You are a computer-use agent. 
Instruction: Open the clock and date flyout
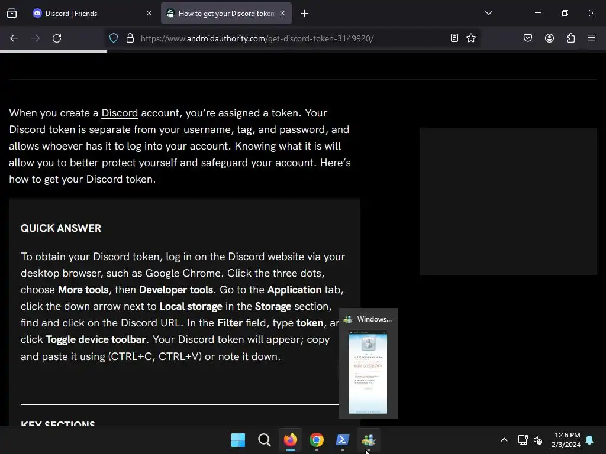click(x=566, y=440)
